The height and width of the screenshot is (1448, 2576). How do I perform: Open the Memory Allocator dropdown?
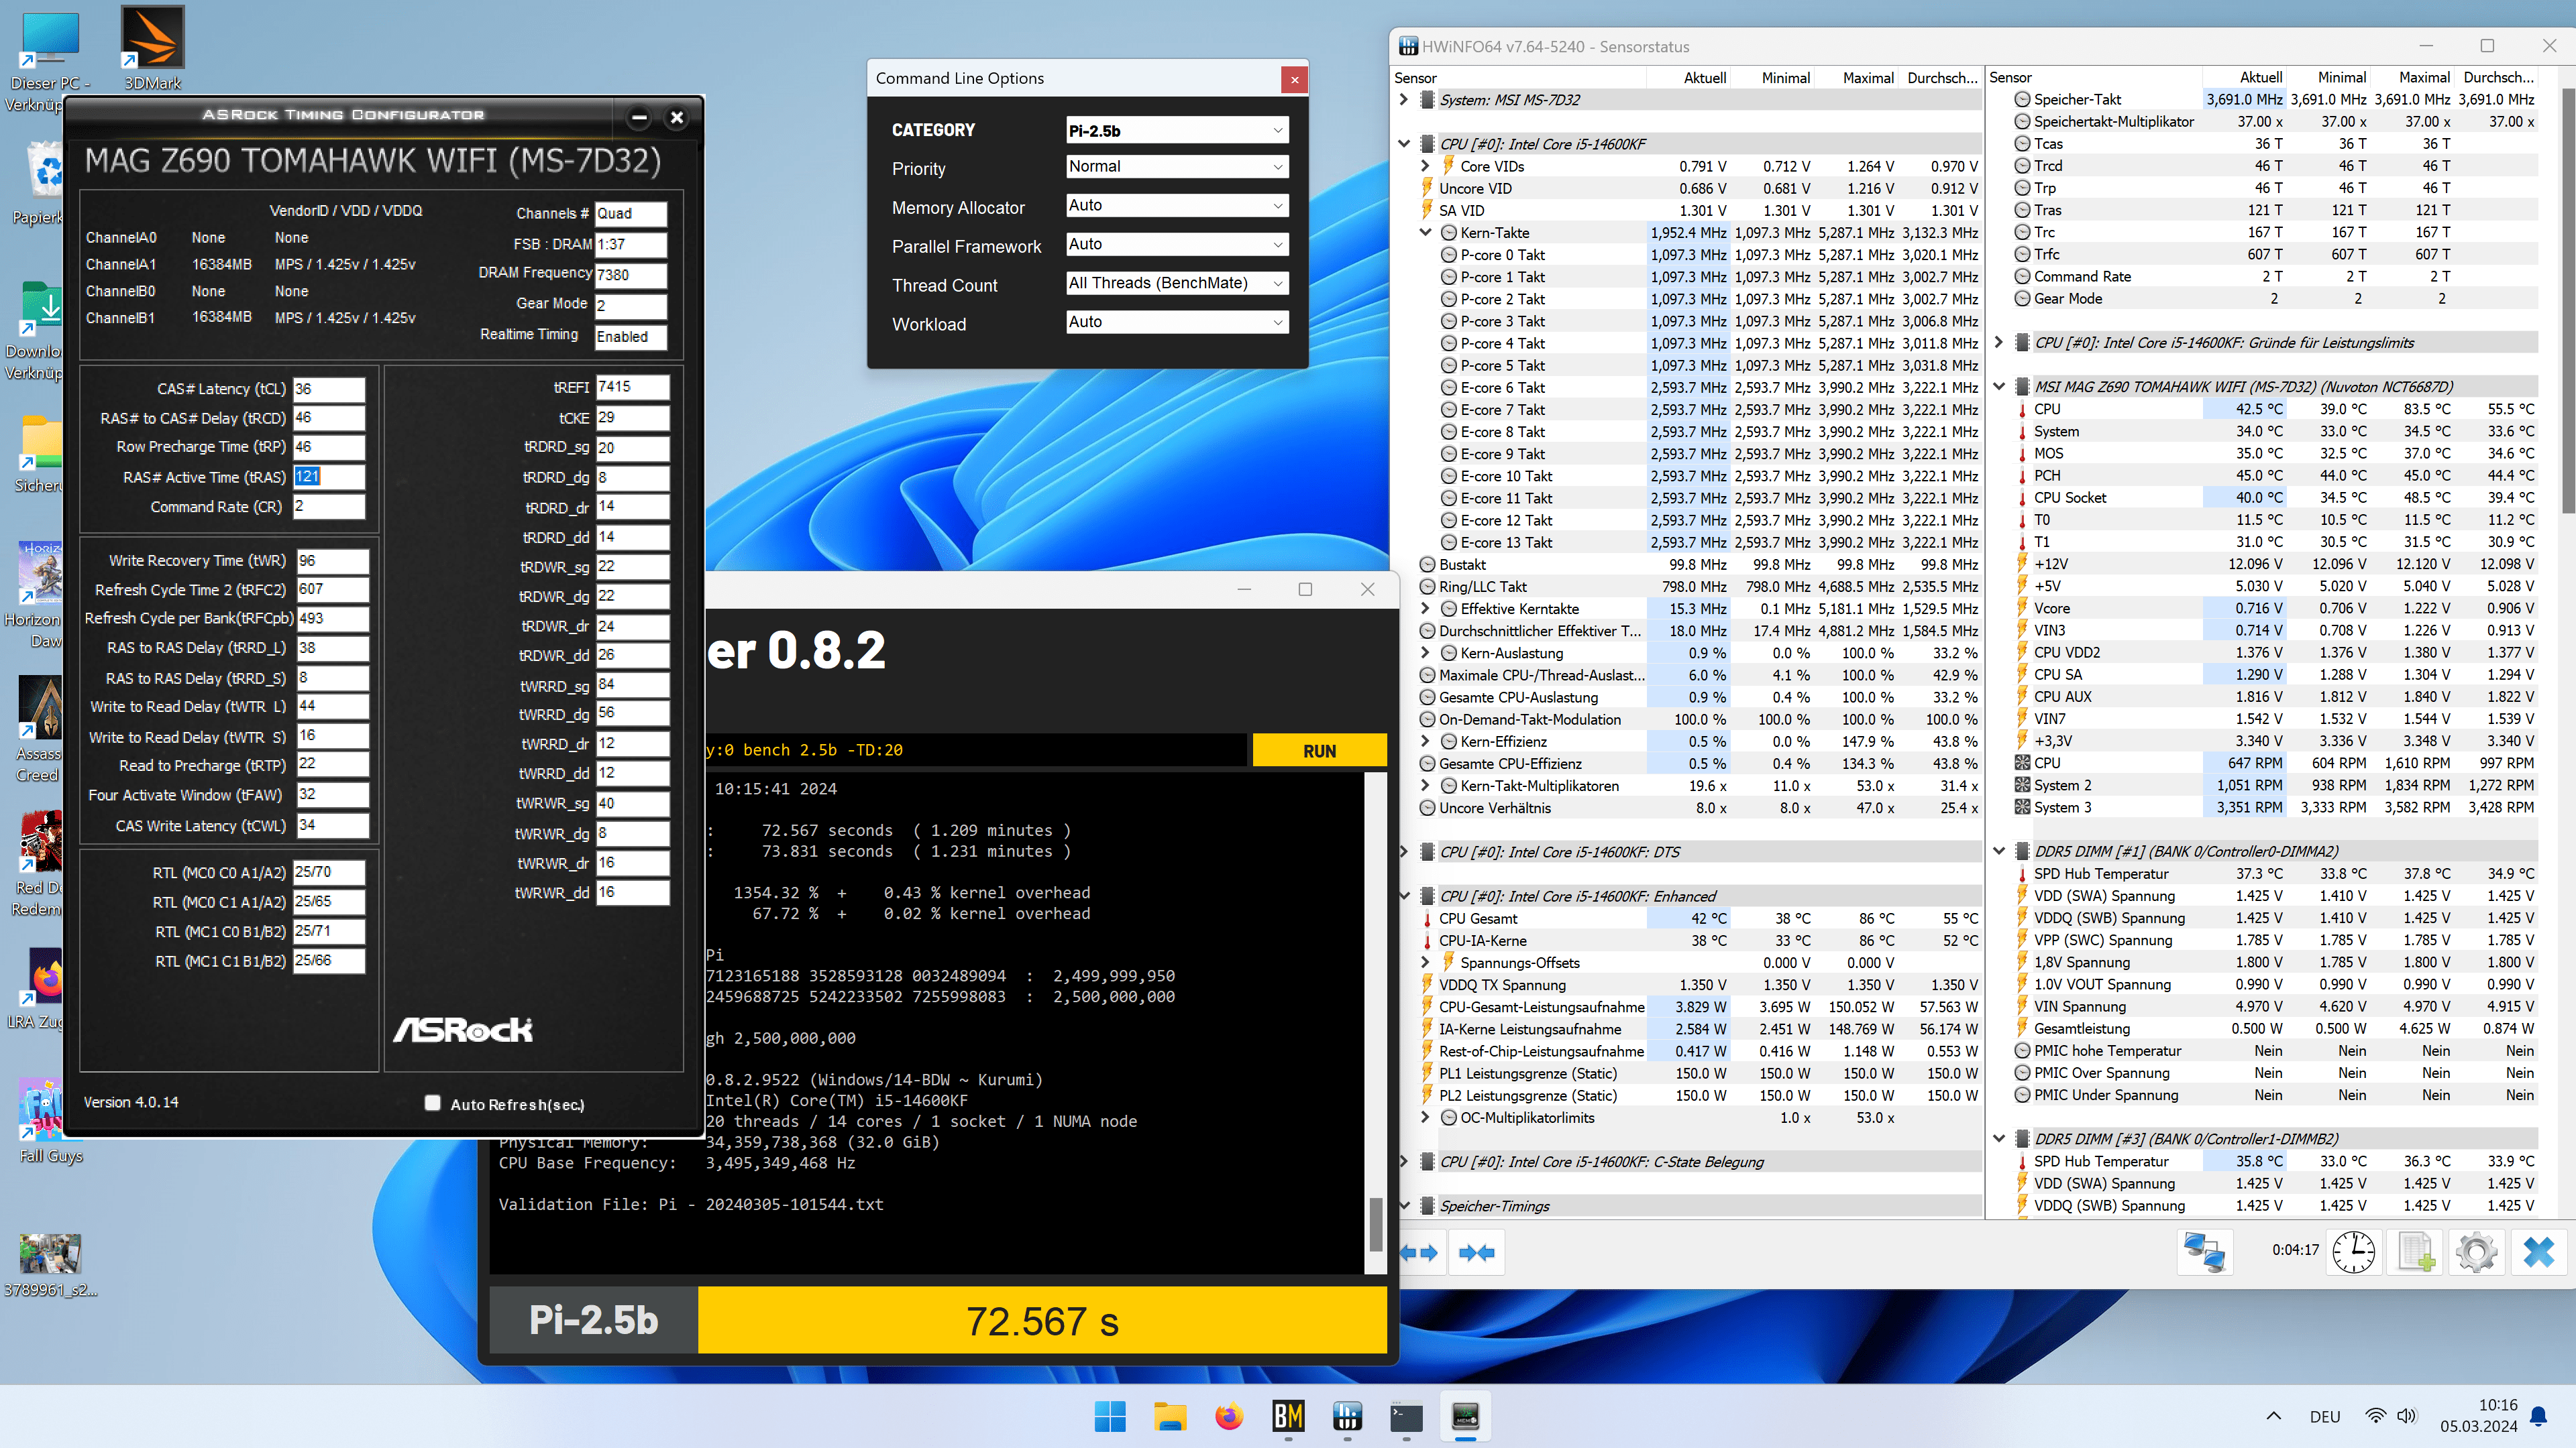click(x=1177, y=206)
